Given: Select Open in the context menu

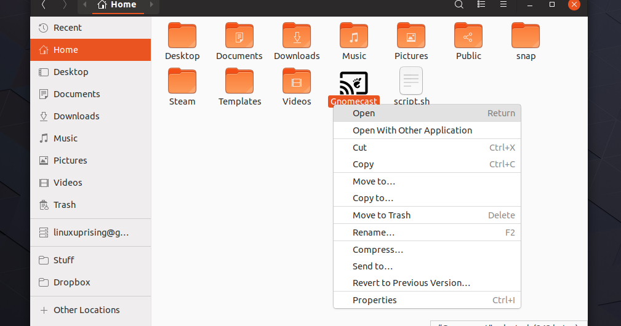Looking at the screenshot, I should [364, 113].
